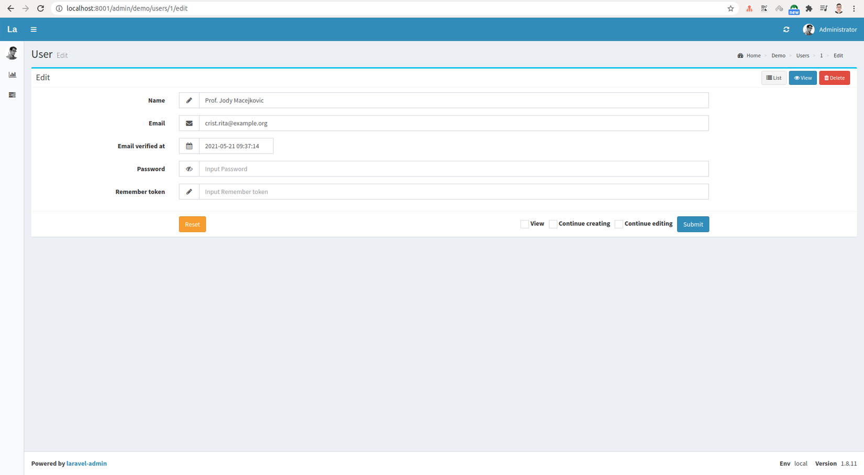Screen dimensions: 864x475
Task: Click breadcrumb item 1
Action: [x=821, y=56]
